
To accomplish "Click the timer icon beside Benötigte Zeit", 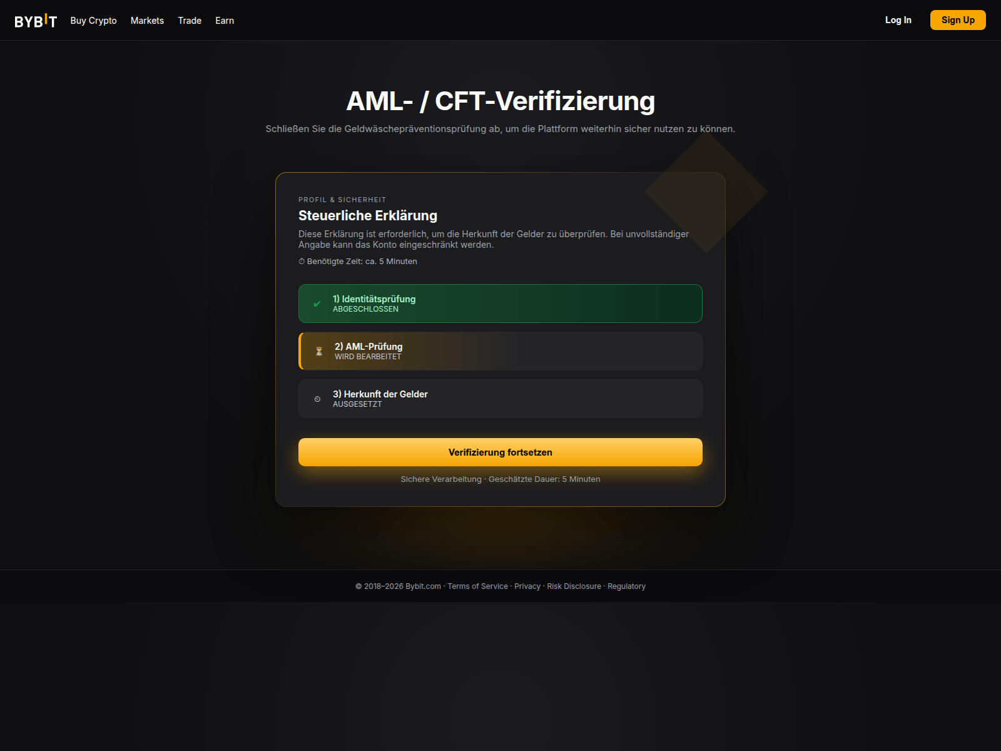I will click(302, 262).
